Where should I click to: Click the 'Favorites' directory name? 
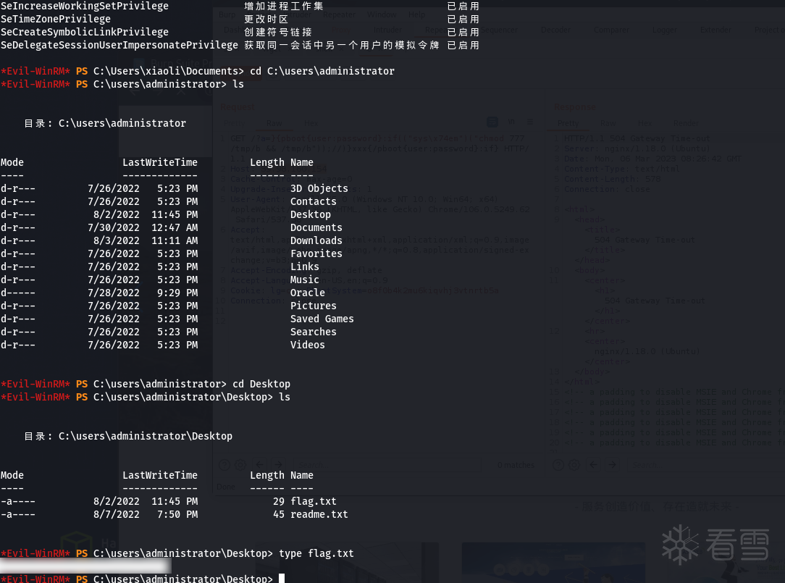tap(316, 253)
